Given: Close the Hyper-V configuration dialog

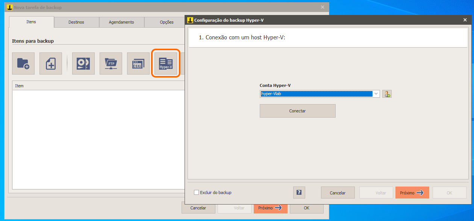Looking at the screenshot, I should point(465,20).
